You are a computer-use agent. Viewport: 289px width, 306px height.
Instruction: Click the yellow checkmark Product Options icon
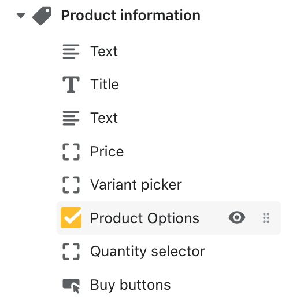point(71,218)
